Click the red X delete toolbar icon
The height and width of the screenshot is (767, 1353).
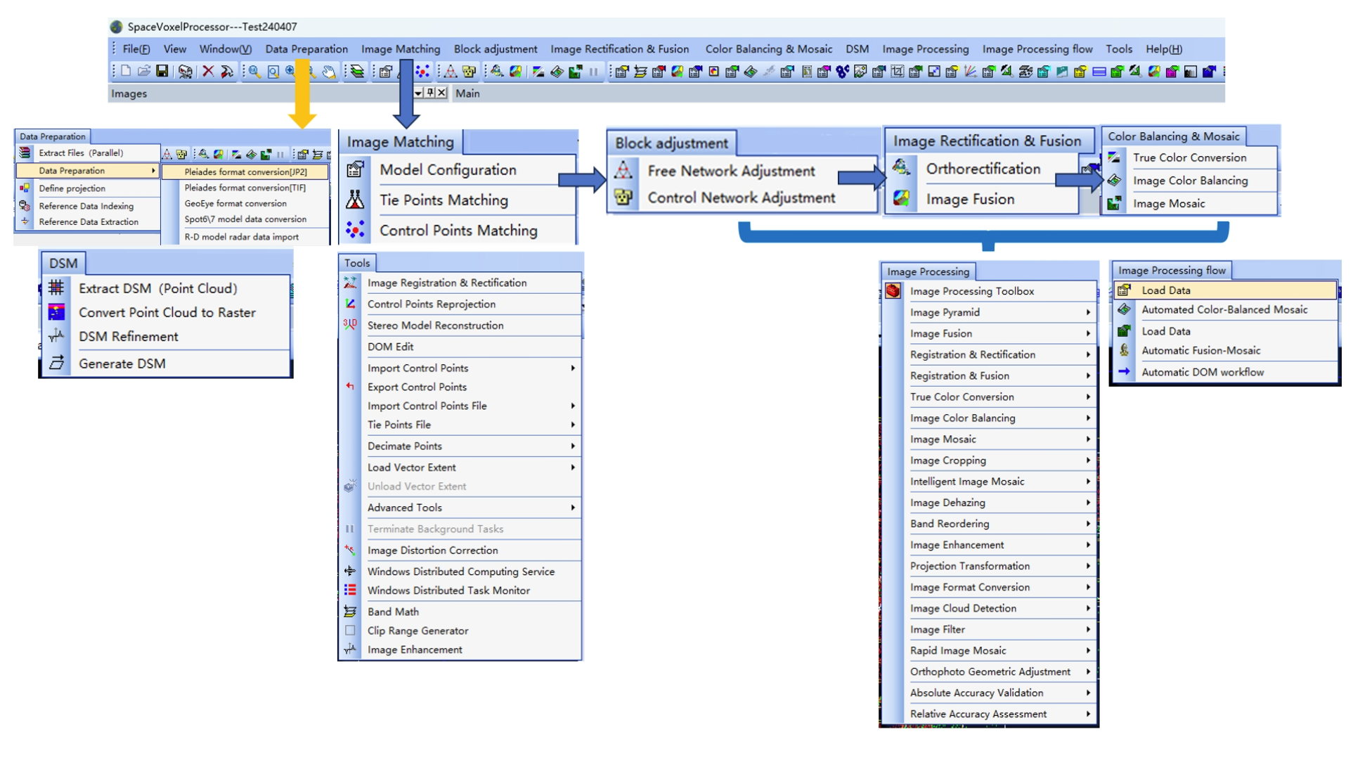click(x=208, y=71)
